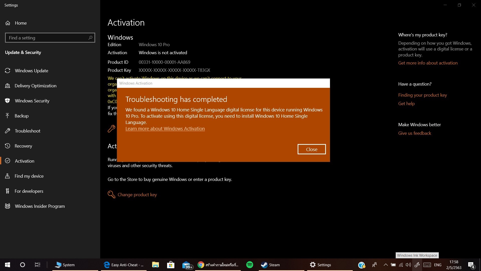Close the Troubleshooting has completed dialog

[312, 149]
